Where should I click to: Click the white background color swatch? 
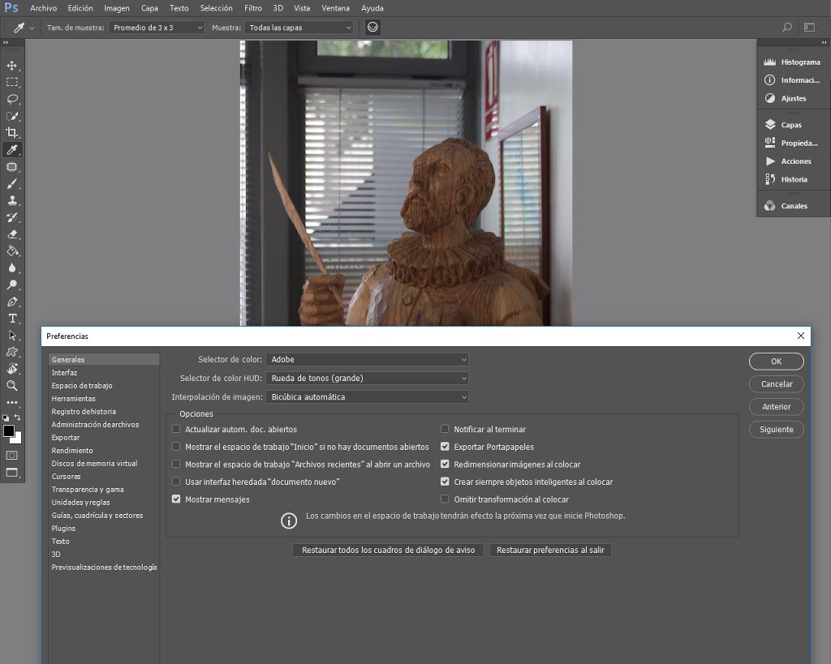(18, 439)
